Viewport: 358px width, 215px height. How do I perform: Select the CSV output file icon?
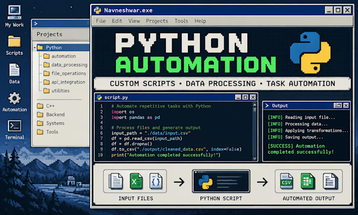pyautogui.click(x=286, y=181)
